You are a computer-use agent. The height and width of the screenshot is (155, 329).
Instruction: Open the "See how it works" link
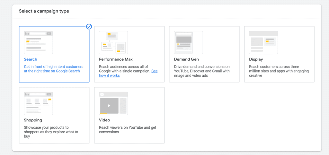coord(109,76)
